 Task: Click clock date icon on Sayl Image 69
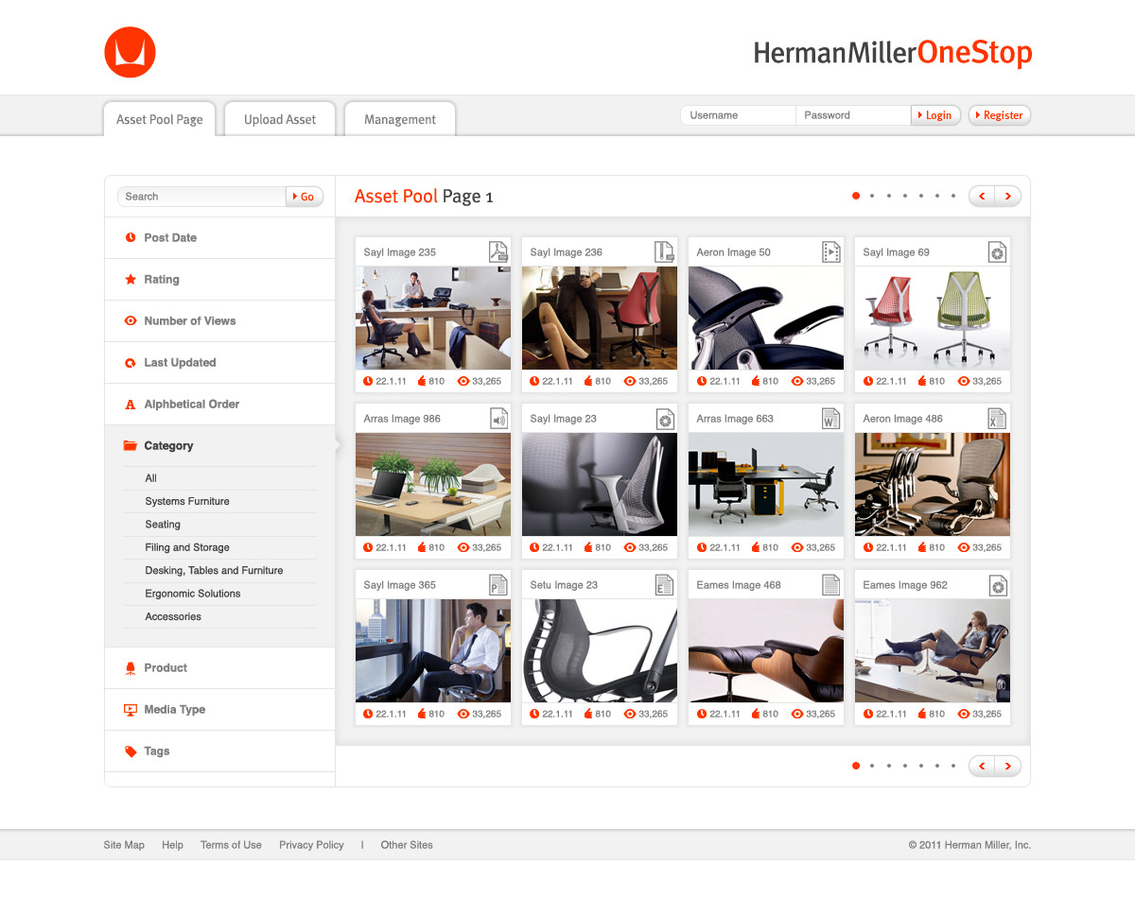pyautogui.click(x=868, y=381)
